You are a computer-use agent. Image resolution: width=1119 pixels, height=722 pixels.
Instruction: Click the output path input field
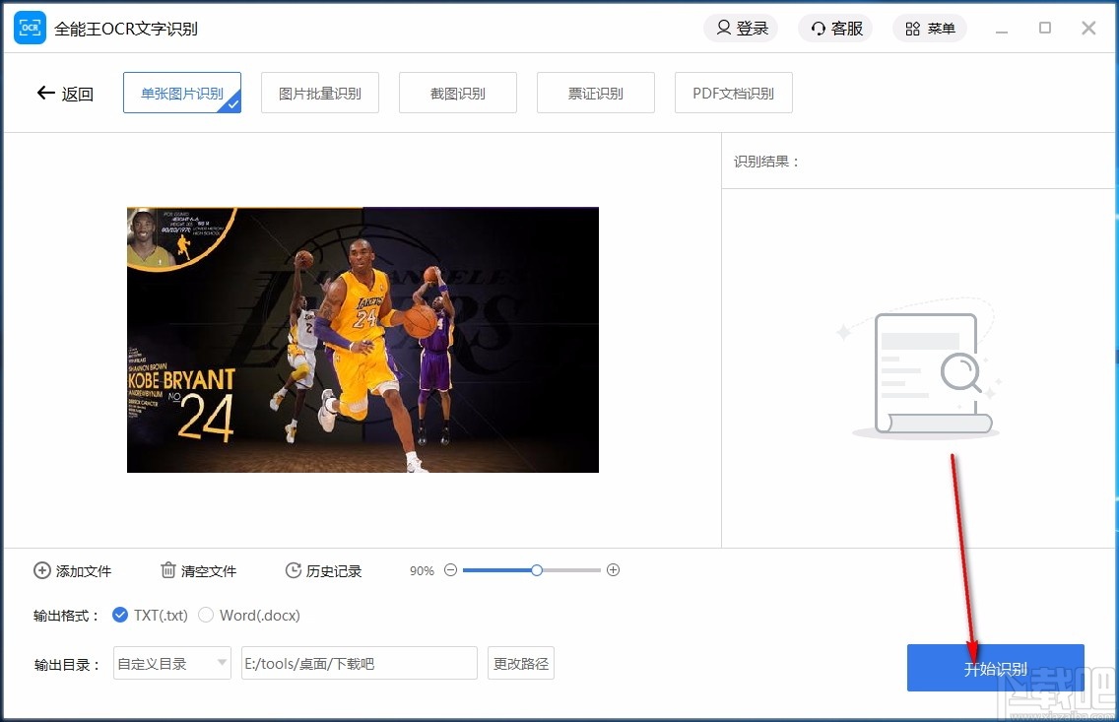[359, 664]
